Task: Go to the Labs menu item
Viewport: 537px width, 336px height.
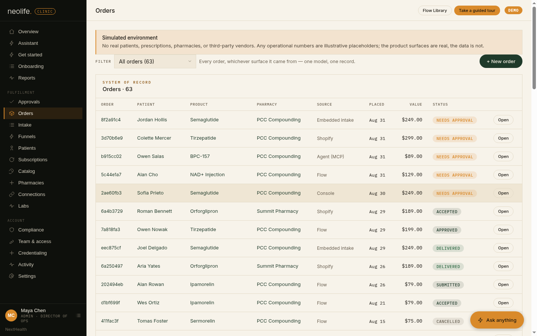Action: [x=43, y=206]
